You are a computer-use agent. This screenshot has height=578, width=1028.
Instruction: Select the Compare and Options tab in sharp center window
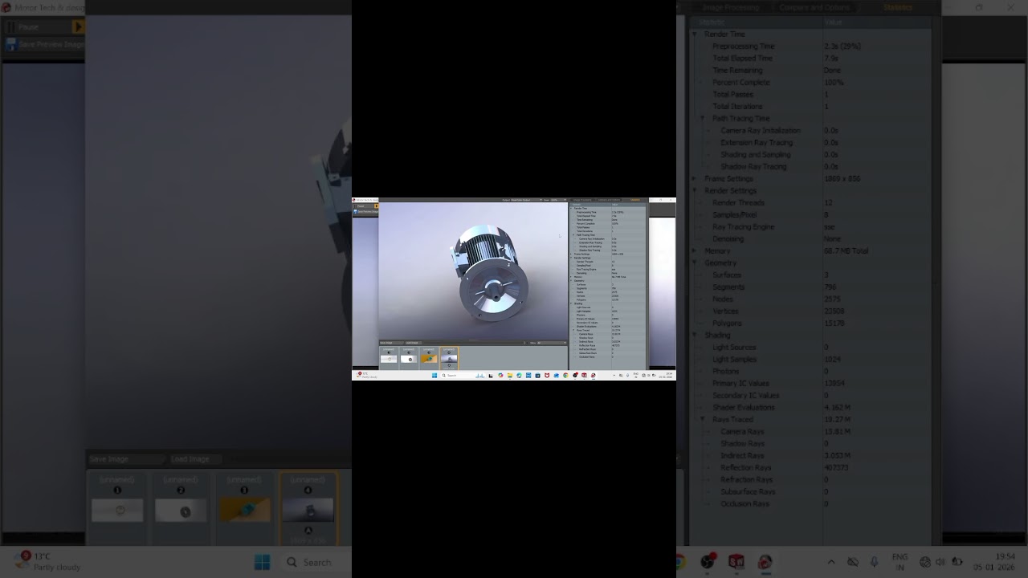coord(609,200)
